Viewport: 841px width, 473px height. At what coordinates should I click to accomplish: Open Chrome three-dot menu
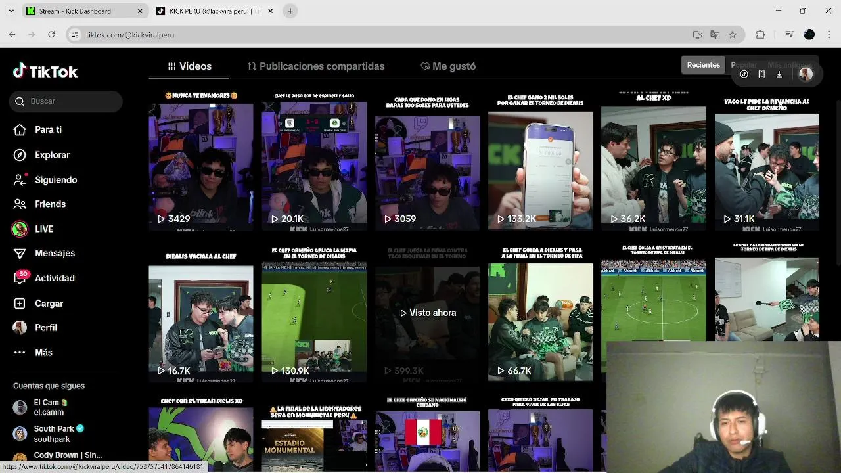point(828,35)
